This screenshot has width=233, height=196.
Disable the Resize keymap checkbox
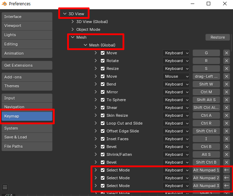103,69
